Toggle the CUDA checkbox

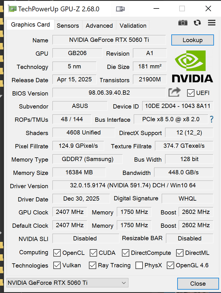coord(93,253)
